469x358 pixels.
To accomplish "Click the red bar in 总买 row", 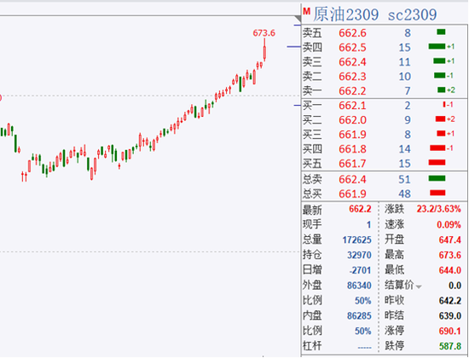I will click(x=437, y=193).
